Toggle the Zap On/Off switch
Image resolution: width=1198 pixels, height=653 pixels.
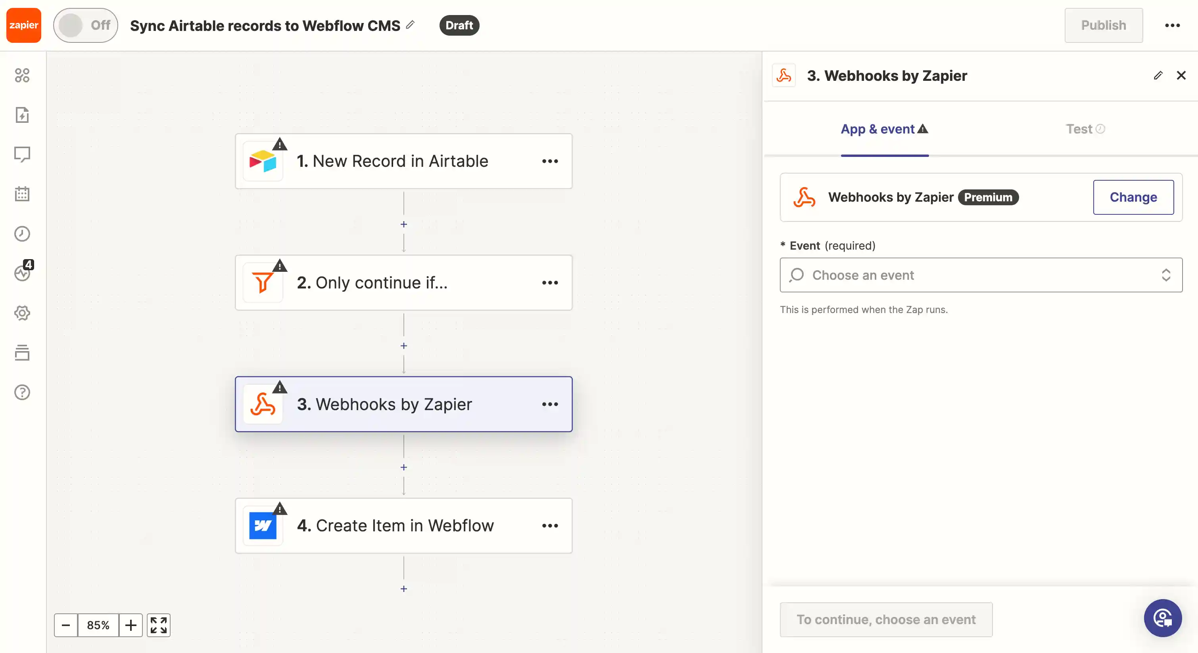(86, 25)
